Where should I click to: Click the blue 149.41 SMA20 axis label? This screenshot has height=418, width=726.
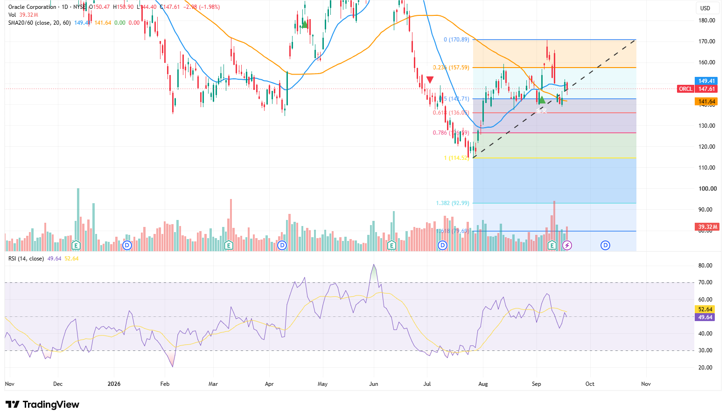pyautogui.click(x=706, y=81)
